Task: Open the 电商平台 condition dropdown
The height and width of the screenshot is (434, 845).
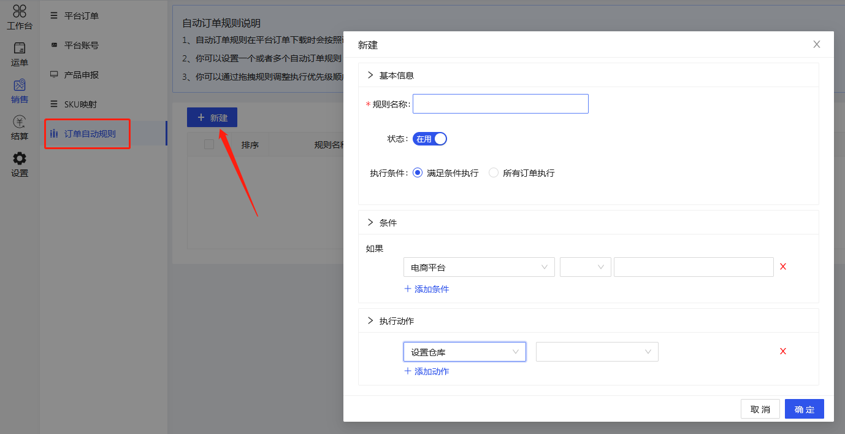Action: tap(479, 267)
